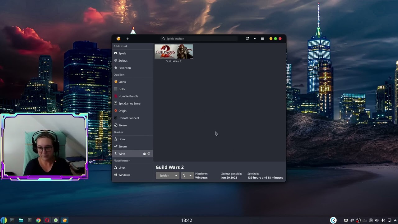Screen dimensions: 398x224
Task: Open the view options dropdown arrow
Action: [x=255, y=39]
